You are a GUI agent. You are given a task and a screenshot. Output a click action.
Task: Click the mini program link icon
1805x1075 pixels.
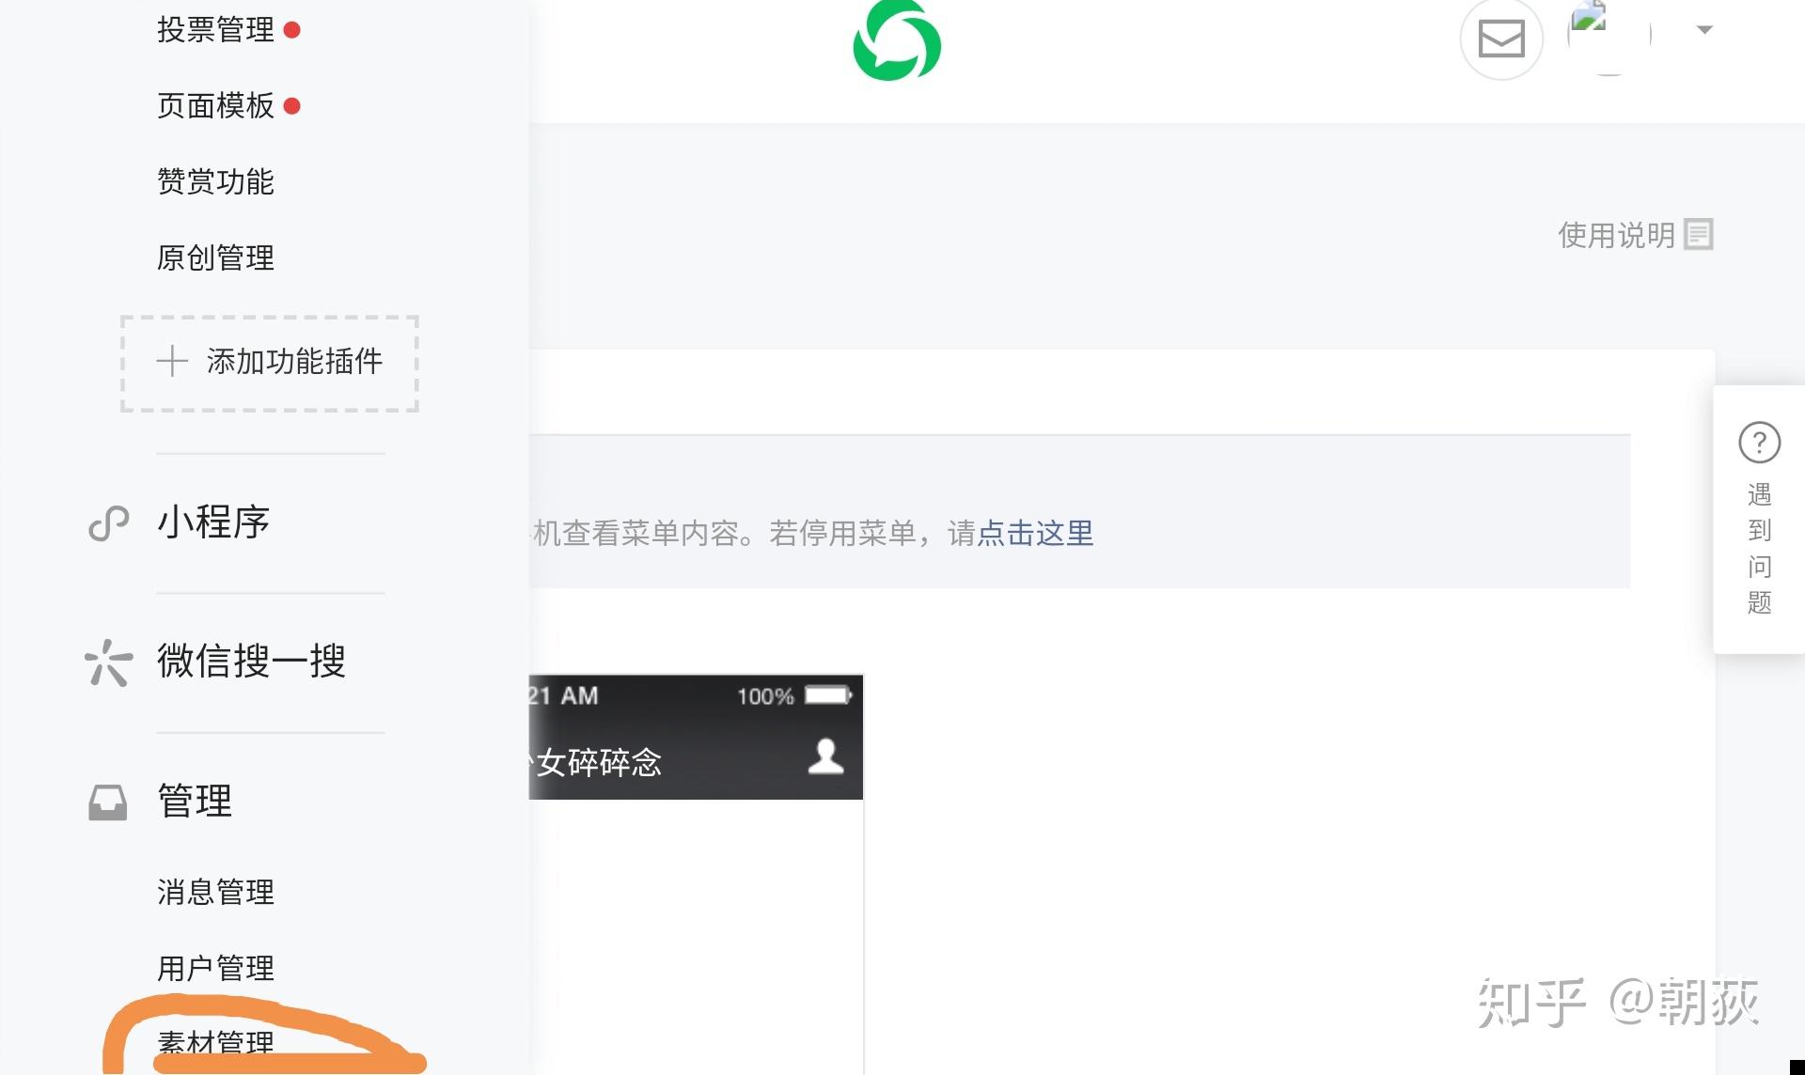108,523
